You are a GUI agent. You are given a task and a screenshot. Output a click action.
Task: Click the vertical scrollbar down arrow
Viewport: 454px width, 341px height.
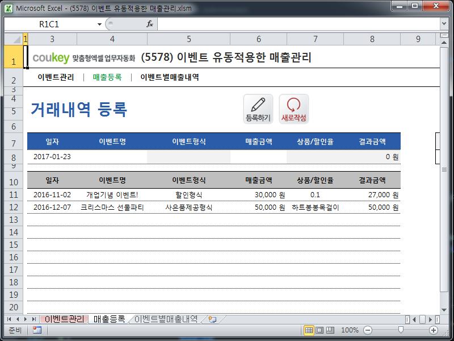444,310
